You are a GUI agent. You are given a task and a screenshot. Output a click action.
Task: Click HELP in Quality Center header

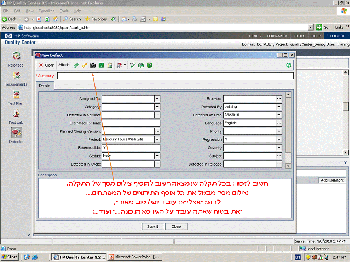(316, 36)
